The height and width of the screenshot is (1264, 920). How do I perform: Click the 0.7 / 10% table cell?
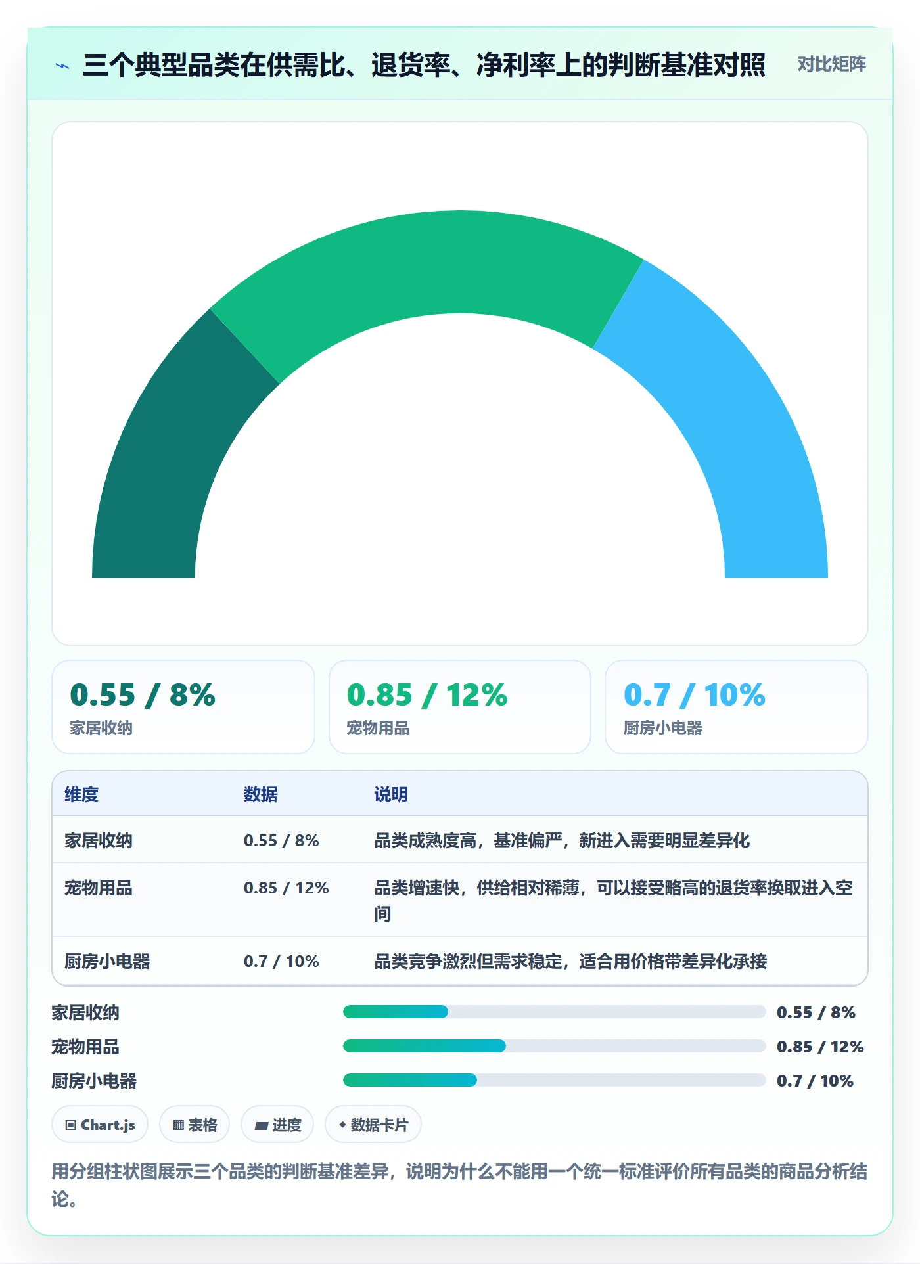pos(281,961)
